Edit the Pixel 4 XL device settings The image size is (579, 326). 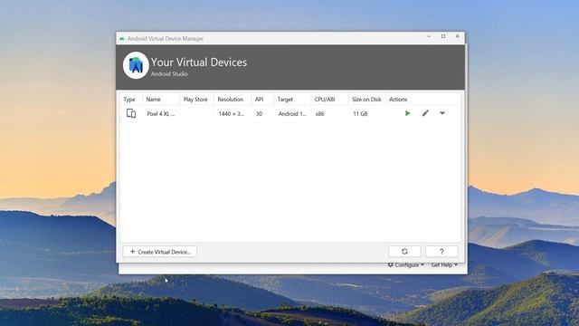(425, 113)
